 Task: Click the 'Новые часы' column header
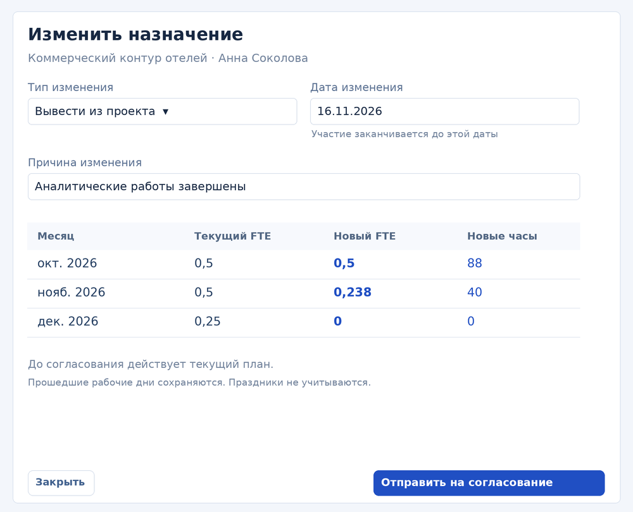pos(502,236)
